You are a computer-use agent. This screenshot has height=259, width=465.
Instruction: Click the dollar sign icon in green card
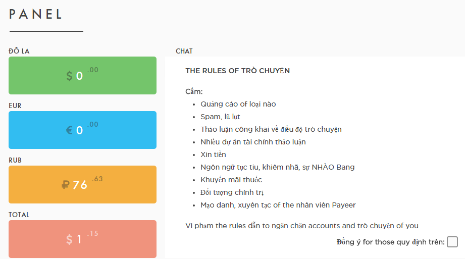[x=69, y=76]
